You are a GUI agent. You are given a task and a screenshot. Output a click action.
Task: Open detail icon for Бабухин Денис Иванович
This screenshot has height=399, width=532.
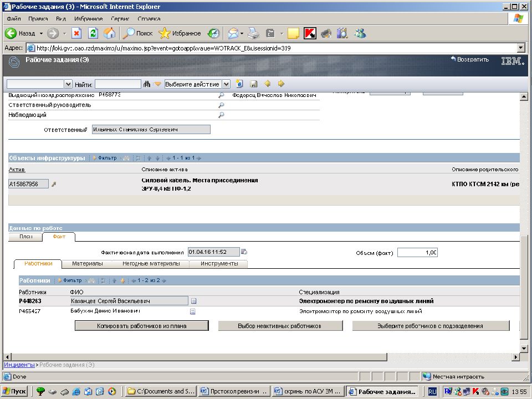[x=193, y=311]
